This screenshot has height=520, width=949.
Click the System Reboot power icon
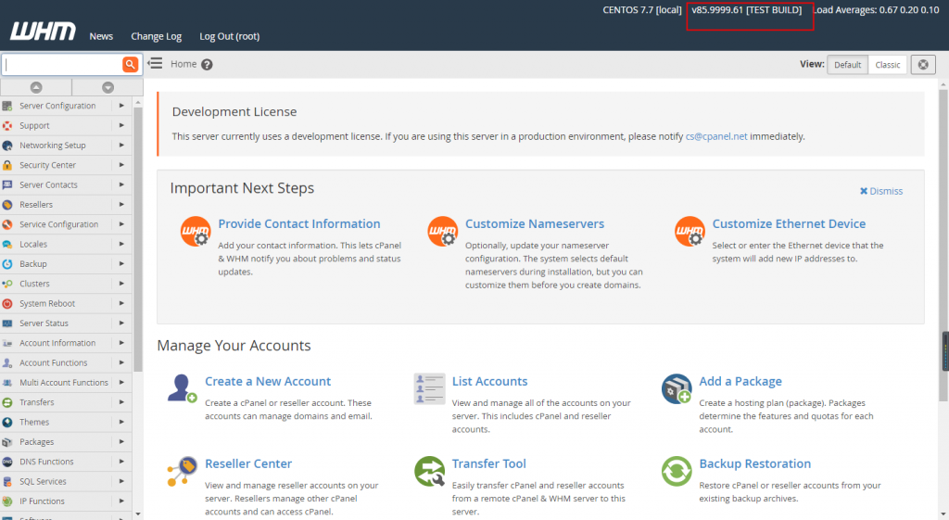point(7,304)
